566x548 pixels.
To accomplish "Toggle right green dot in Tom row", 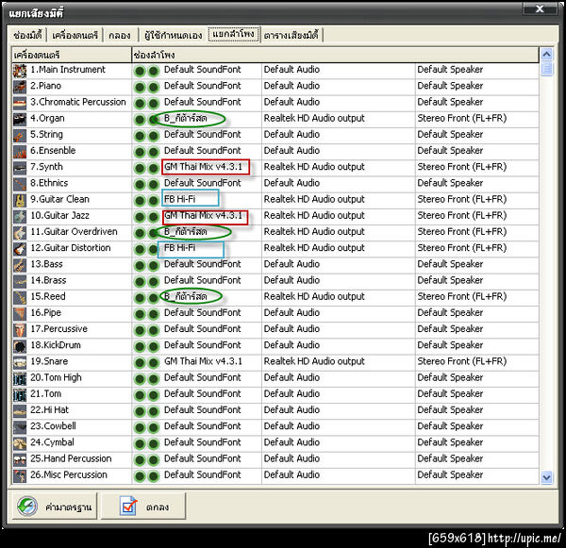I will point(154,395).
